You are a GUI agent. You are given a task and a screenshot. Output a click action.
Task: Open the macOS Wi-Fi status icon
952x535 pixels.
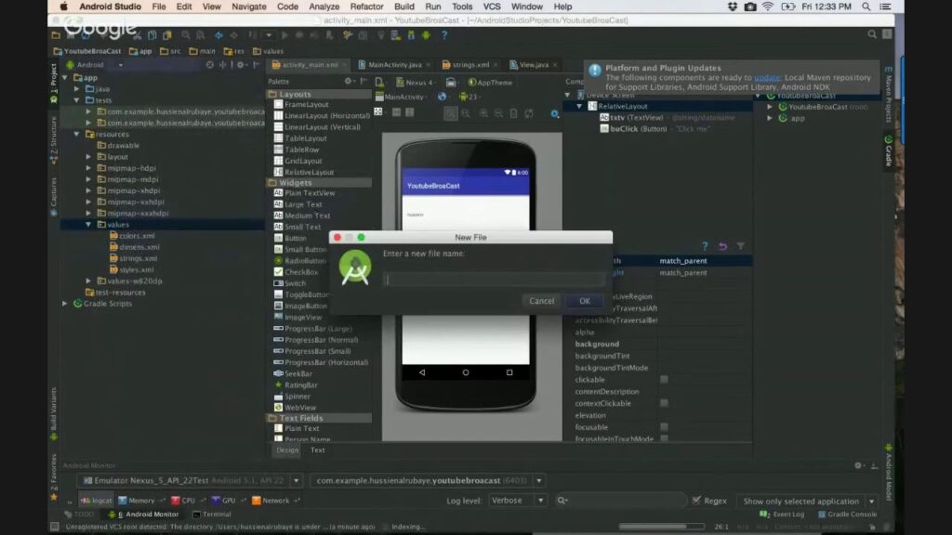pyautogui.click(x=767, y=7)
